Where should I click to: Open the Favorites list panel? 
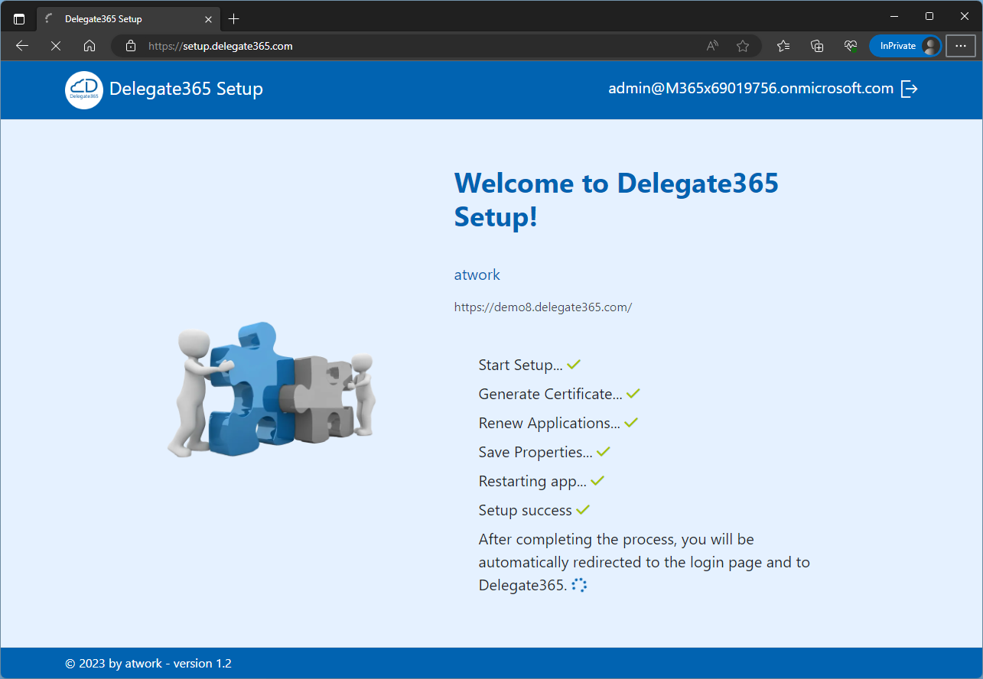(x=783, y=46)
